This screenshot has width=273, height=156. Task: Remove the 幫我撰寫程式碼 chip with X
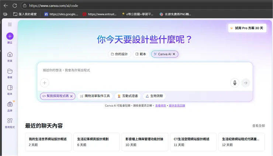[x=71, y=96]
